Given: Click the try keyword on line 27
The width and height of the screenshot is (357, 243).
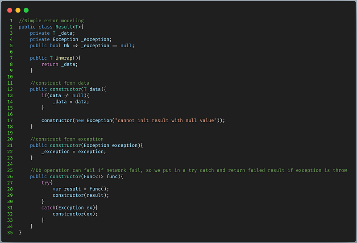Looking at the screenshot, I should pos(46,183).
